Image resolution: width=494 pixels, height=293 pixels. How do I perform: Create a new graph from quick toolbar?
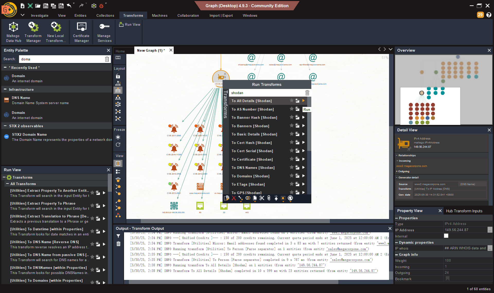tap(23, 6)
